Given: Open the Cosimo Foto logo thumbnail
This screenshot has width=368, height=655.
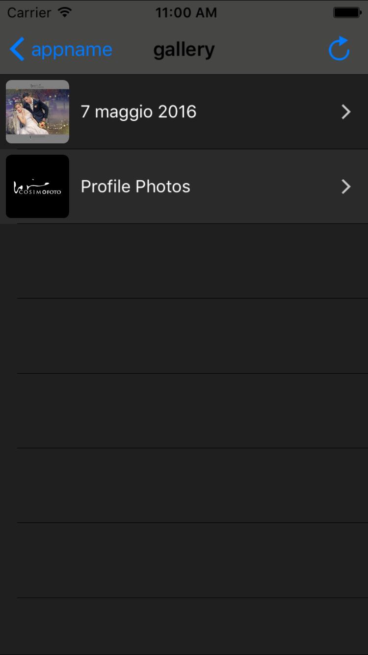Looking at the screenshot, I should click(37, 186).
